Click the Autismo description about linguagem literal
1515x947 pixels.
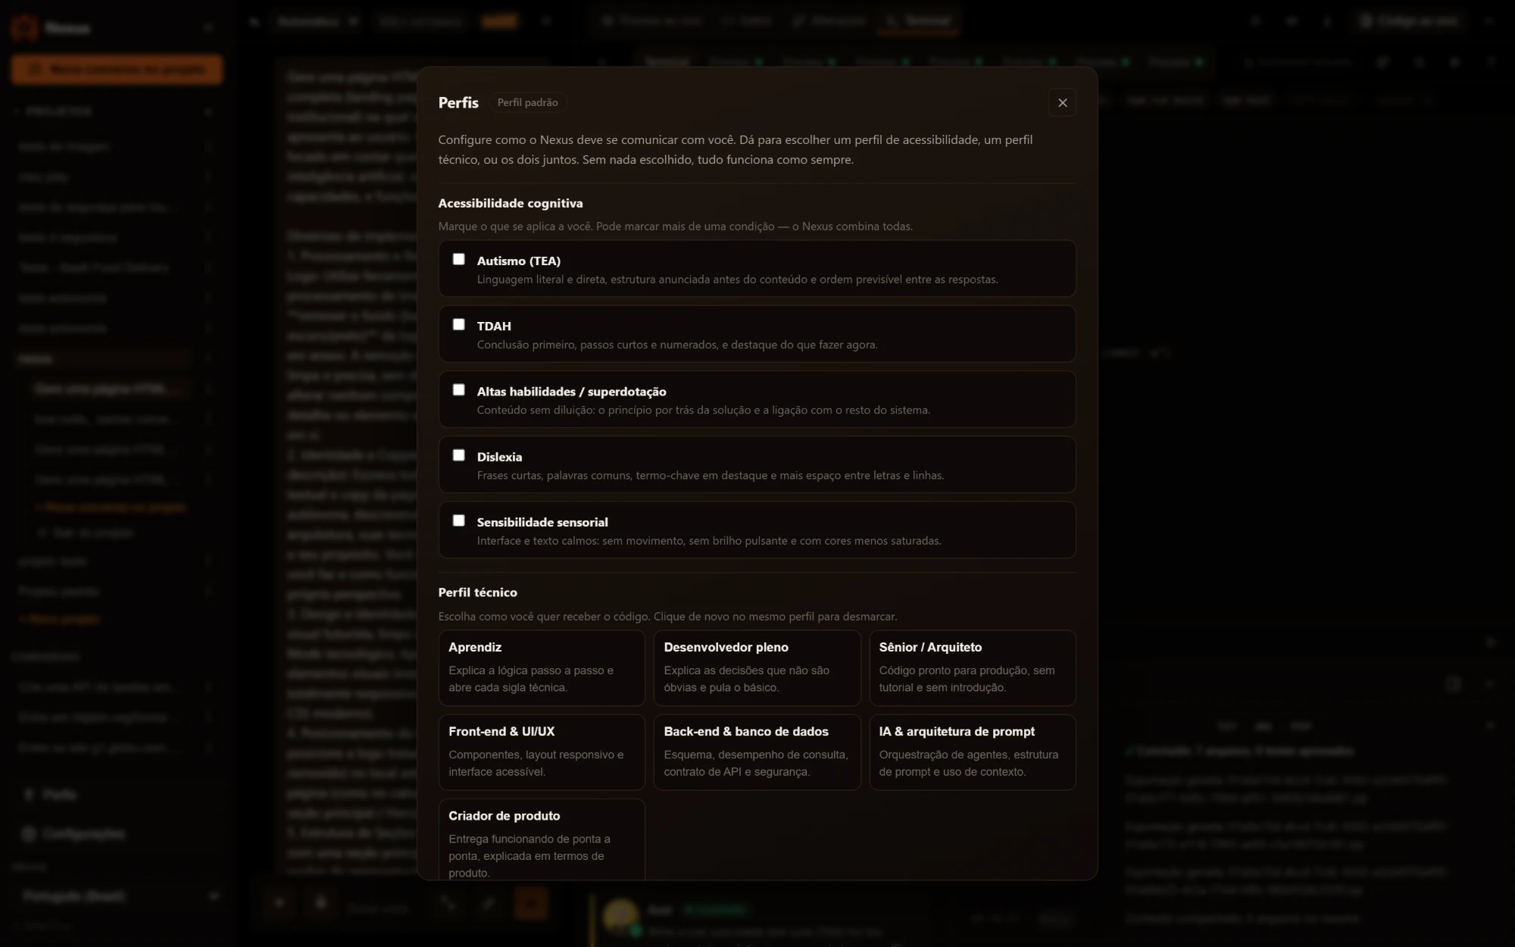[x=737, y=280]
